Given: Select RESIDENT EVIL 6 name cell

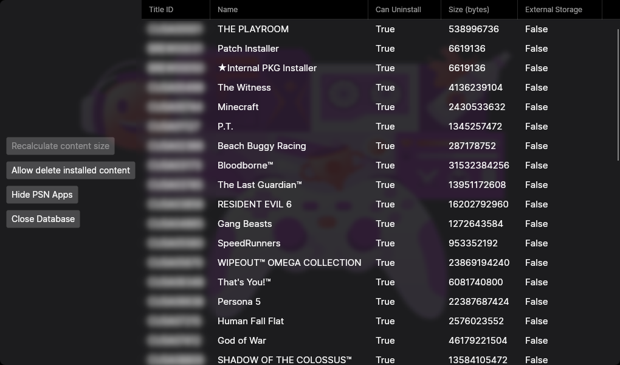Looking at the screenshot, I should (x=254, y=204).
